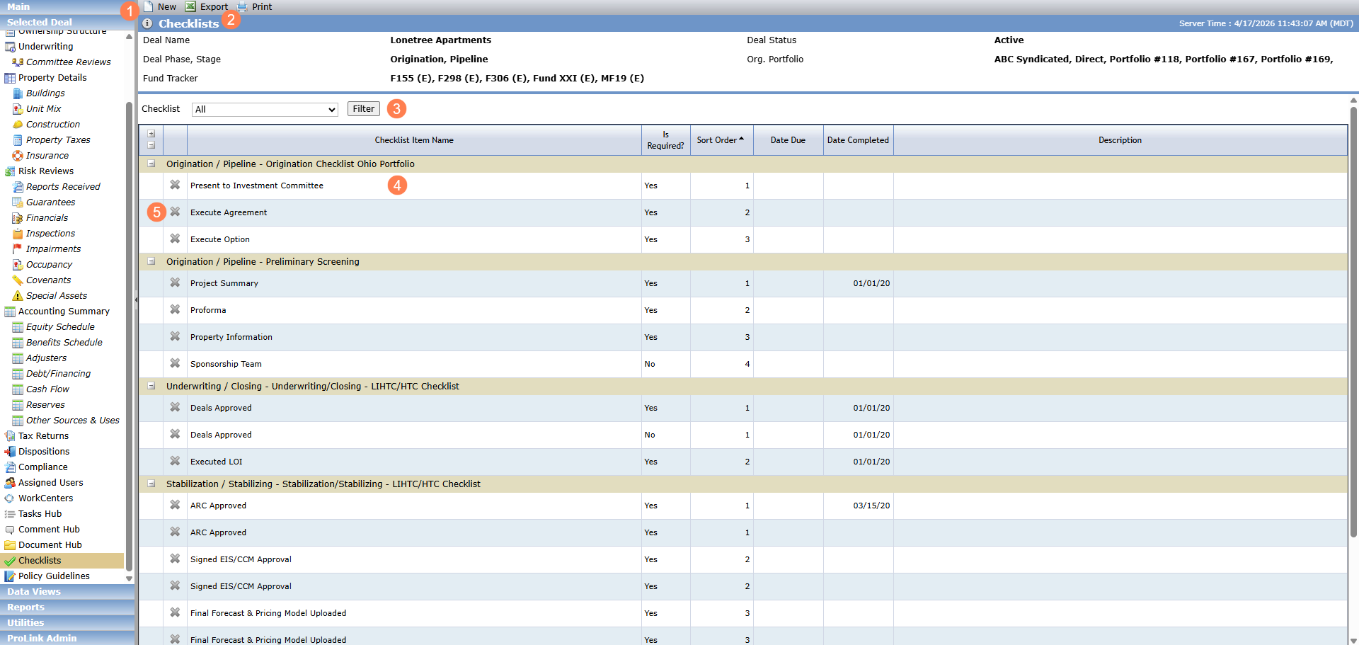Open Assigned Users from its people icon
The image size is (1359, 645).
(x=10, y=483)
